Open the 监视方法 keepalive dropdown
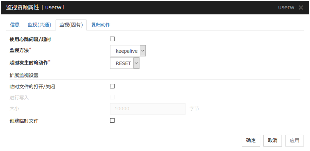 pos(128,51)
